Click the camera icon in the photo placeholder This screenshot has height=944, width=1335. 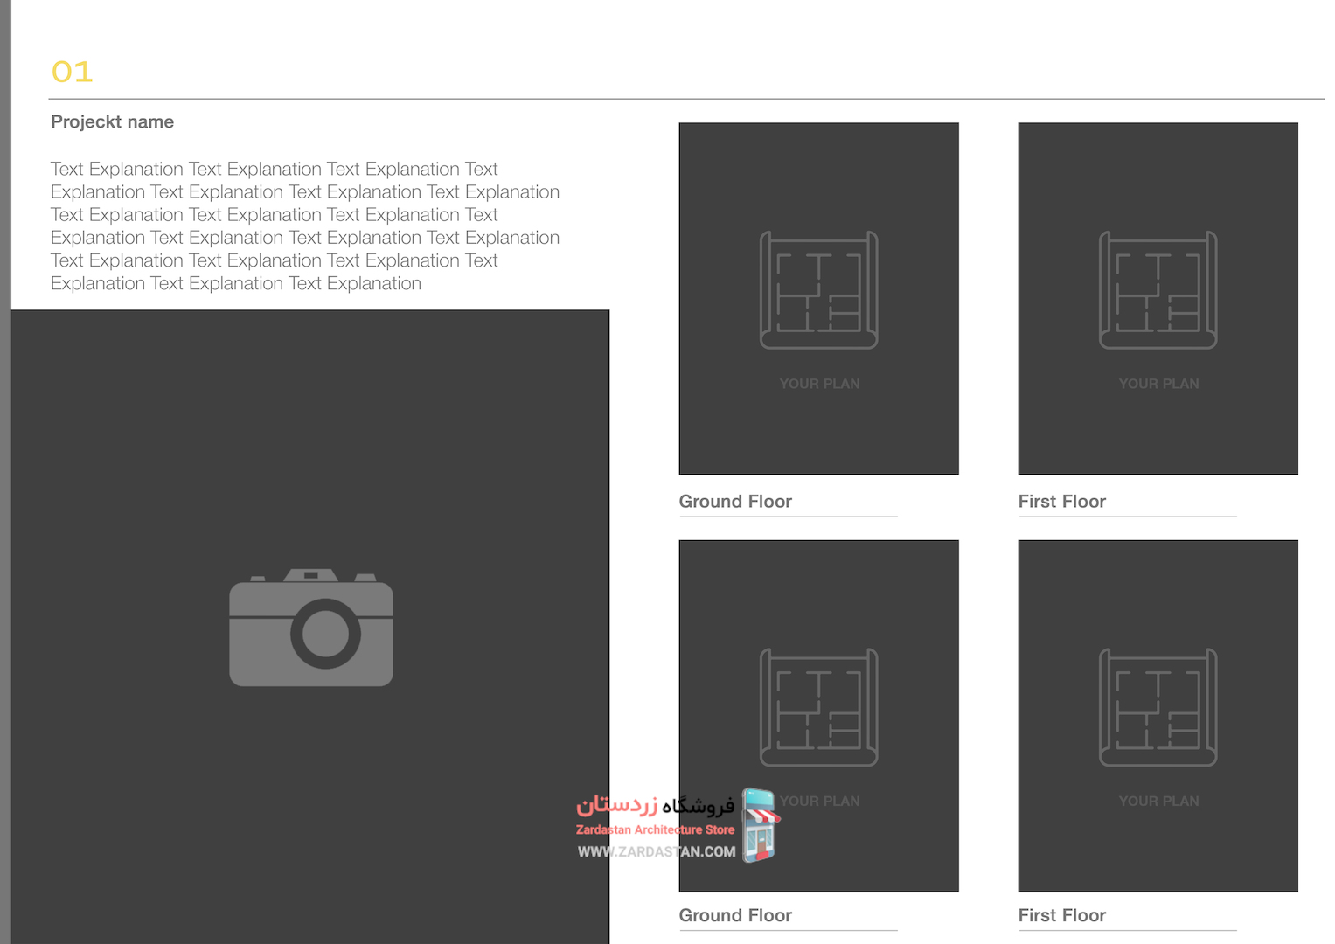(x=311, y=628)
